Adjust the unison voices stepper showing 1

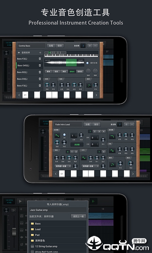[74, 136]
